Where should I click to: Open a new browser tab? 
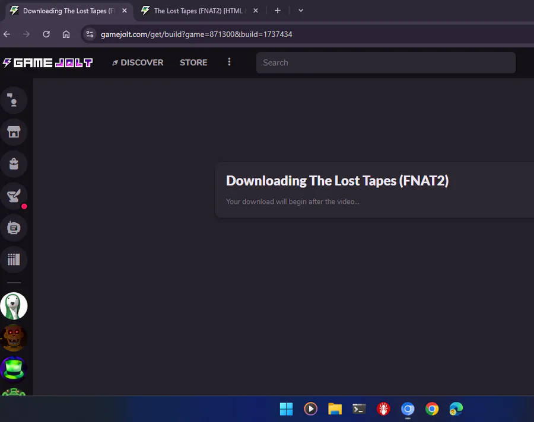click(x=278, y=11)
